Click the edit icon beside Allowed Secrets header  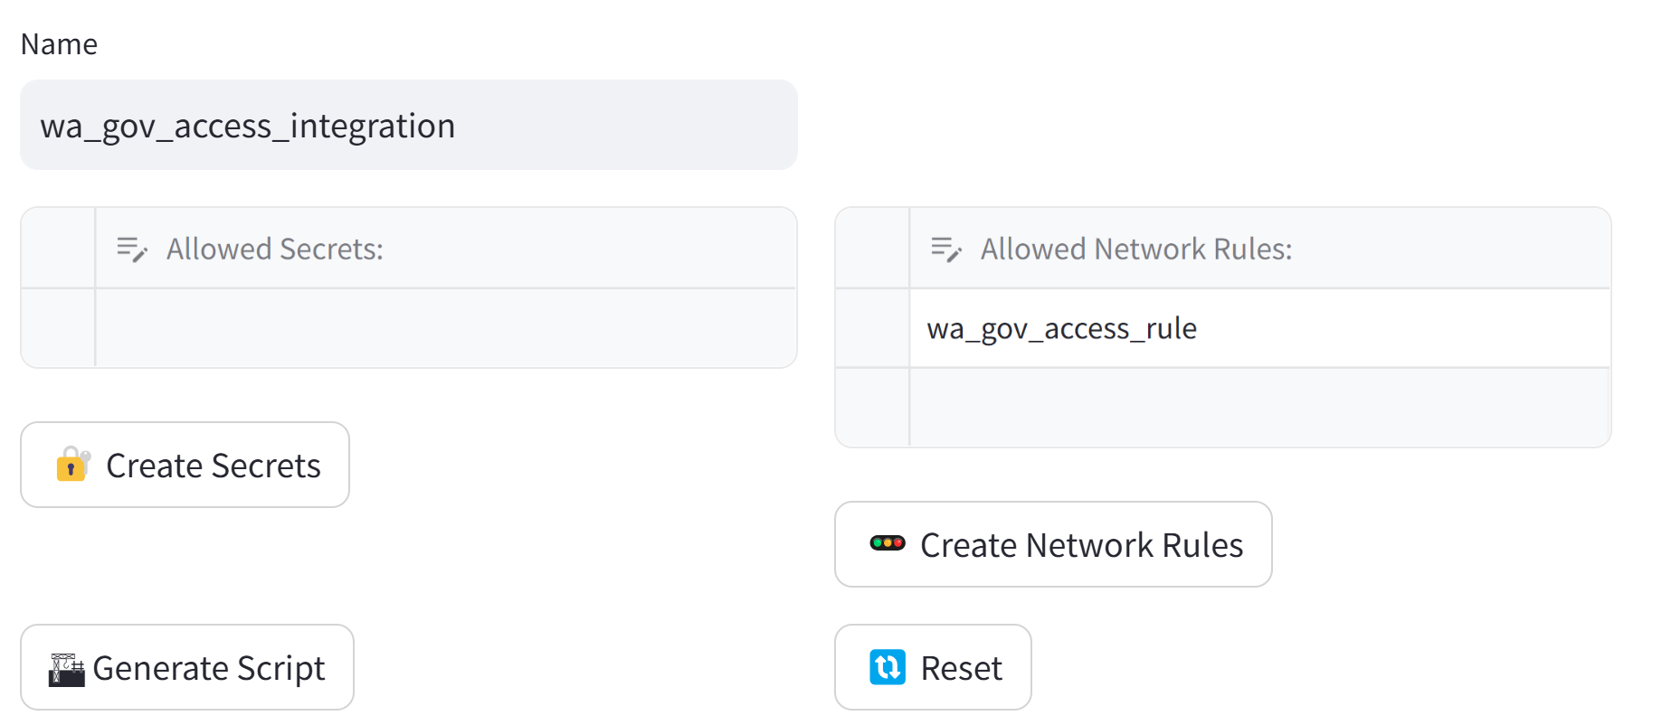132,249
